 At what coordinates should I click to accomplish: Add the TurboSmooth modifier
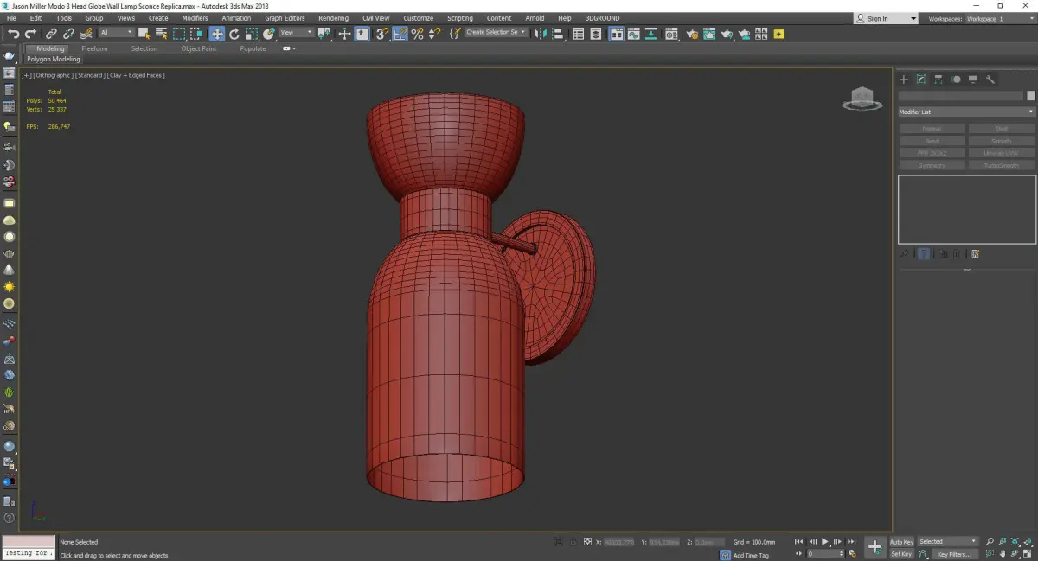tap(1001, 165)
